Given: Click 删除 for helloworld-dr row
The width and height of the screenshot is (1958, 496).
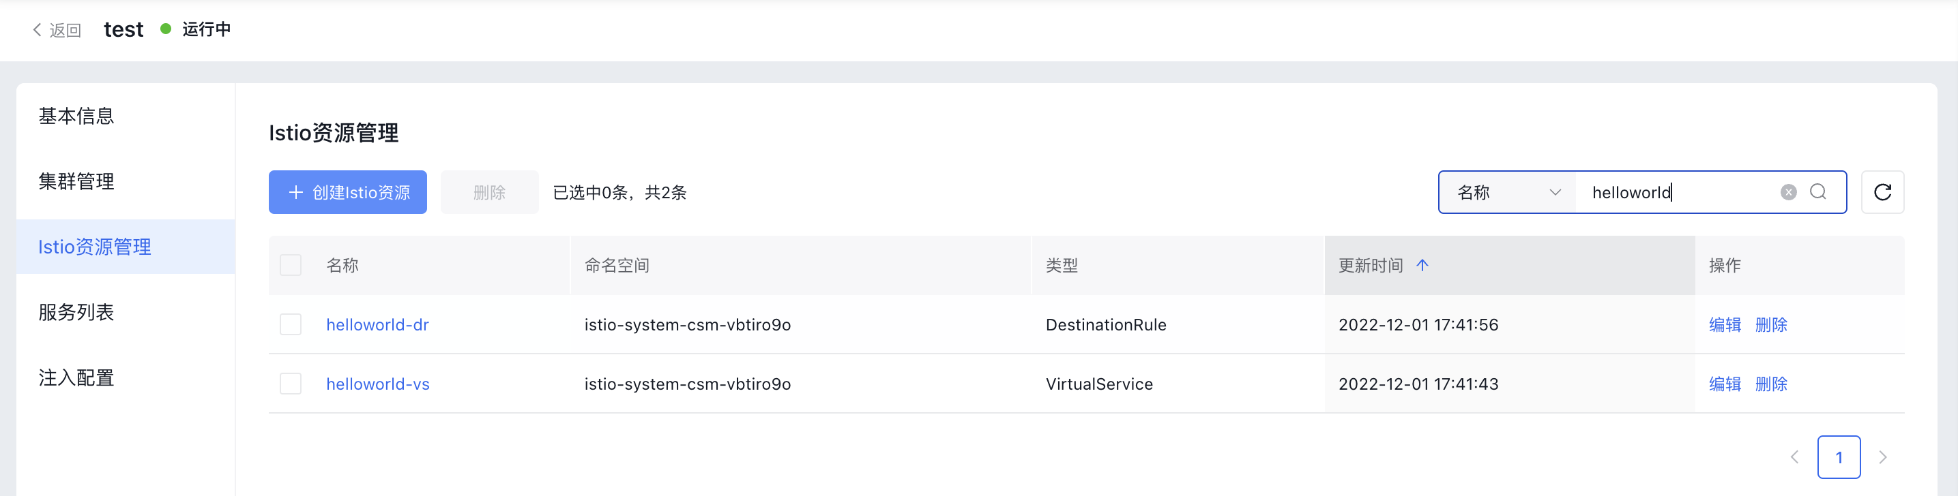Looking at the screenshot, I should 1771,324.
